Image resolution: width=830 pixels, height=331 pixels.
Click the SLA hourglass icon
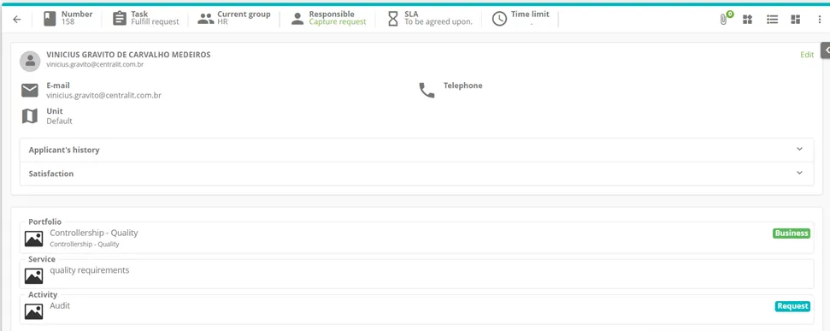(x=392, y=20)
